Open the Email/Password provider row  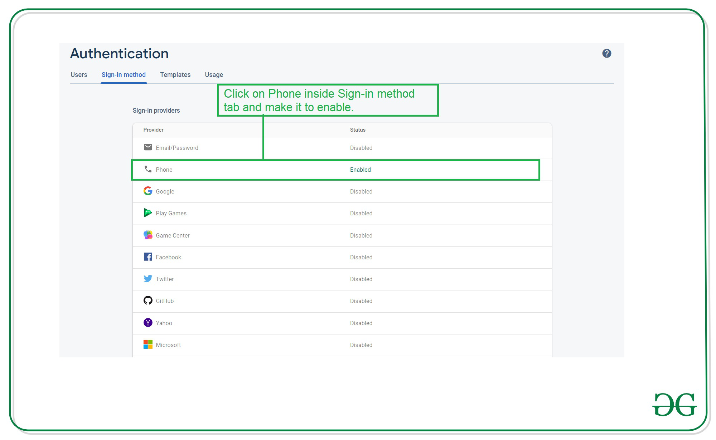tap(342, 148)
